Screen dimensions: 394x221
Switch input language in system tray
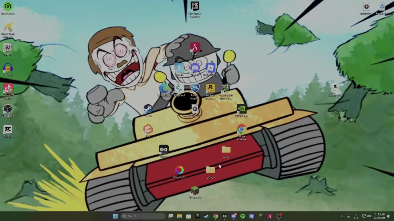(x=356, y=216)
